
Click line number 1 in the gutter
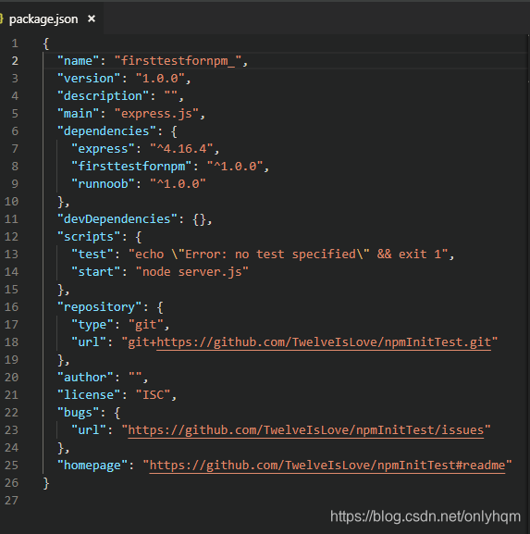point(15,43)
